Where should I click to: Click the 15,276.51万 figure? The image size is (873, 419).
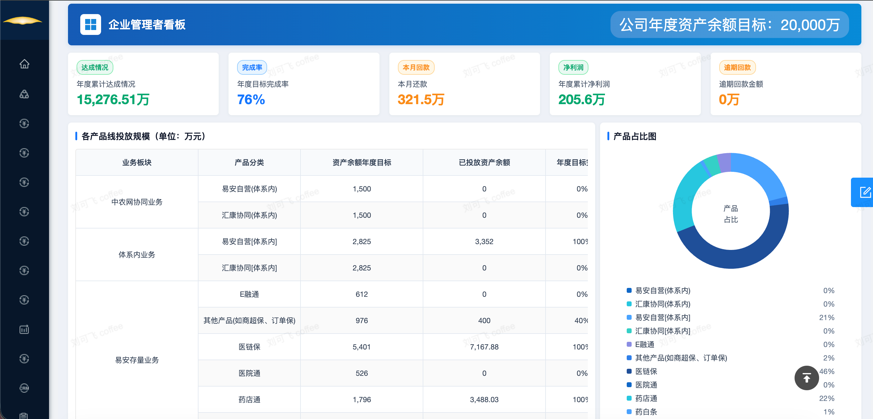[113, 99]
